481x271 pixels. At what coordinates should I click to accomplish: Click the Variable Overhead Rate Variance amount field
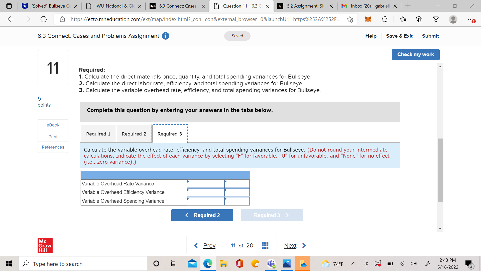pos(205,184)
